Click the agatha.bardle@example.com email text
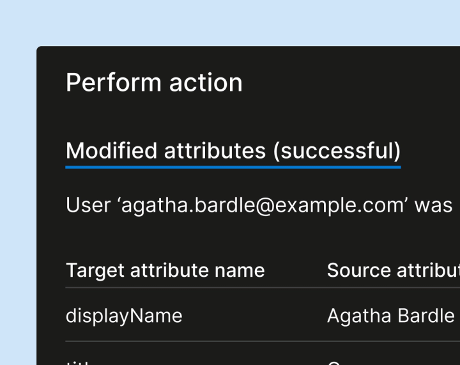The height and width of the screenshot is (365, 460). pyautogui.click(x=264, y=206)
